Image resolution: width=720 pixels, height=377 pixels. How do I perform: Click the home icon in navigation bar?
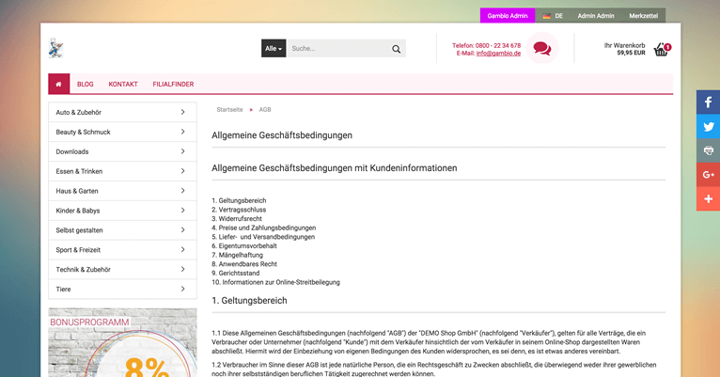[58, 84]
